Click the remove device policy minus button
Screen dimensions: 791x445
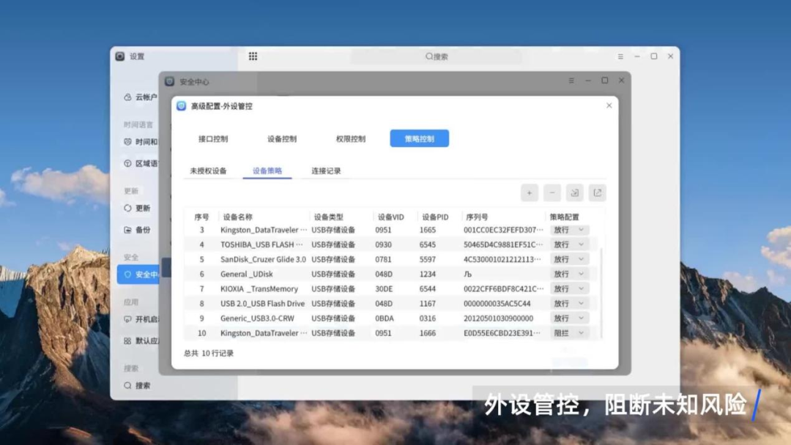(552, 193)
